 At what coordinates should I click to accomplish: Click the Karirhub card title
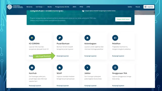[33, 73]
